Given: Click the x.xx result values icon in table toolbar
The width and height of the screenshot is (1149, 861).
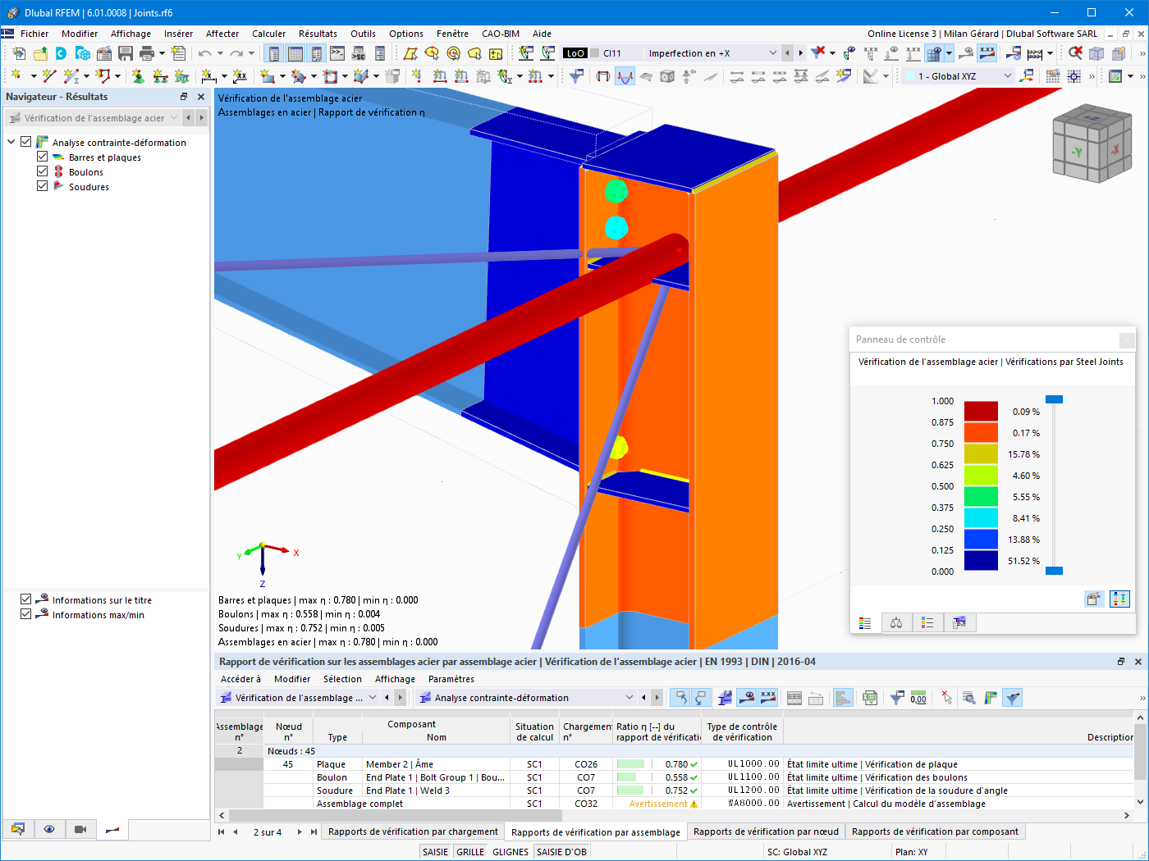Looking at the screenshot, I should coord(768,698).
